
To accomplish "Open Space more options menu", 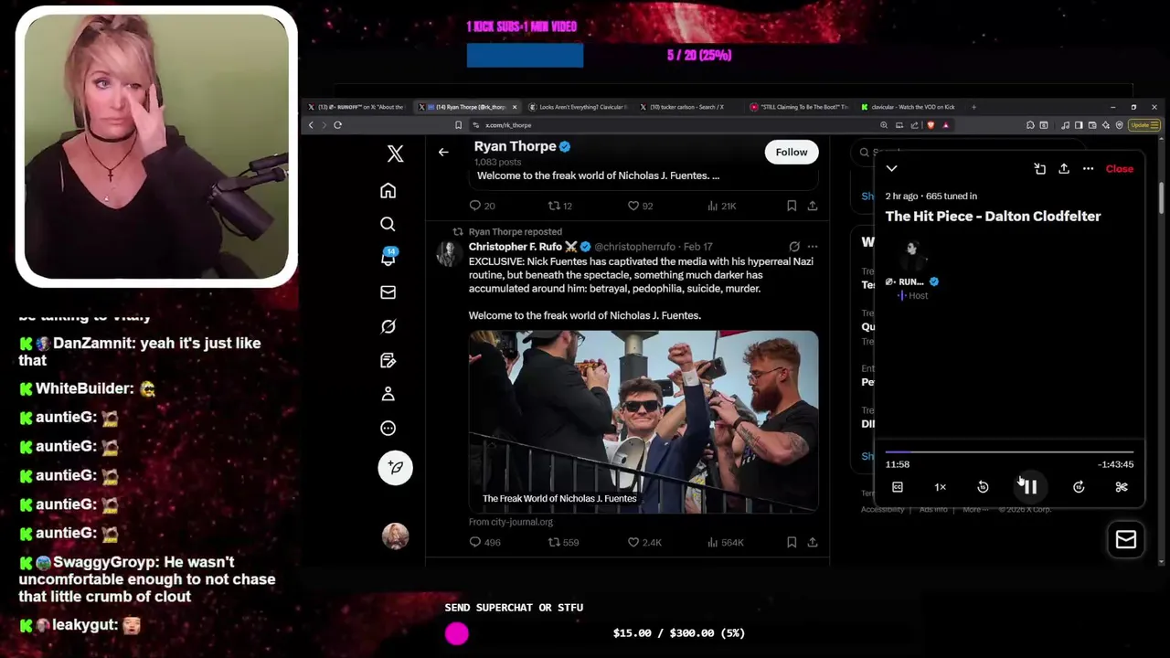I will (1088, 168).
